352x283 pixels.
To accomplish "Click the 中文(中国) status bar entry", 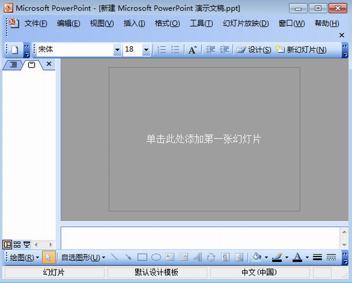I will click(x=259, y=272).
